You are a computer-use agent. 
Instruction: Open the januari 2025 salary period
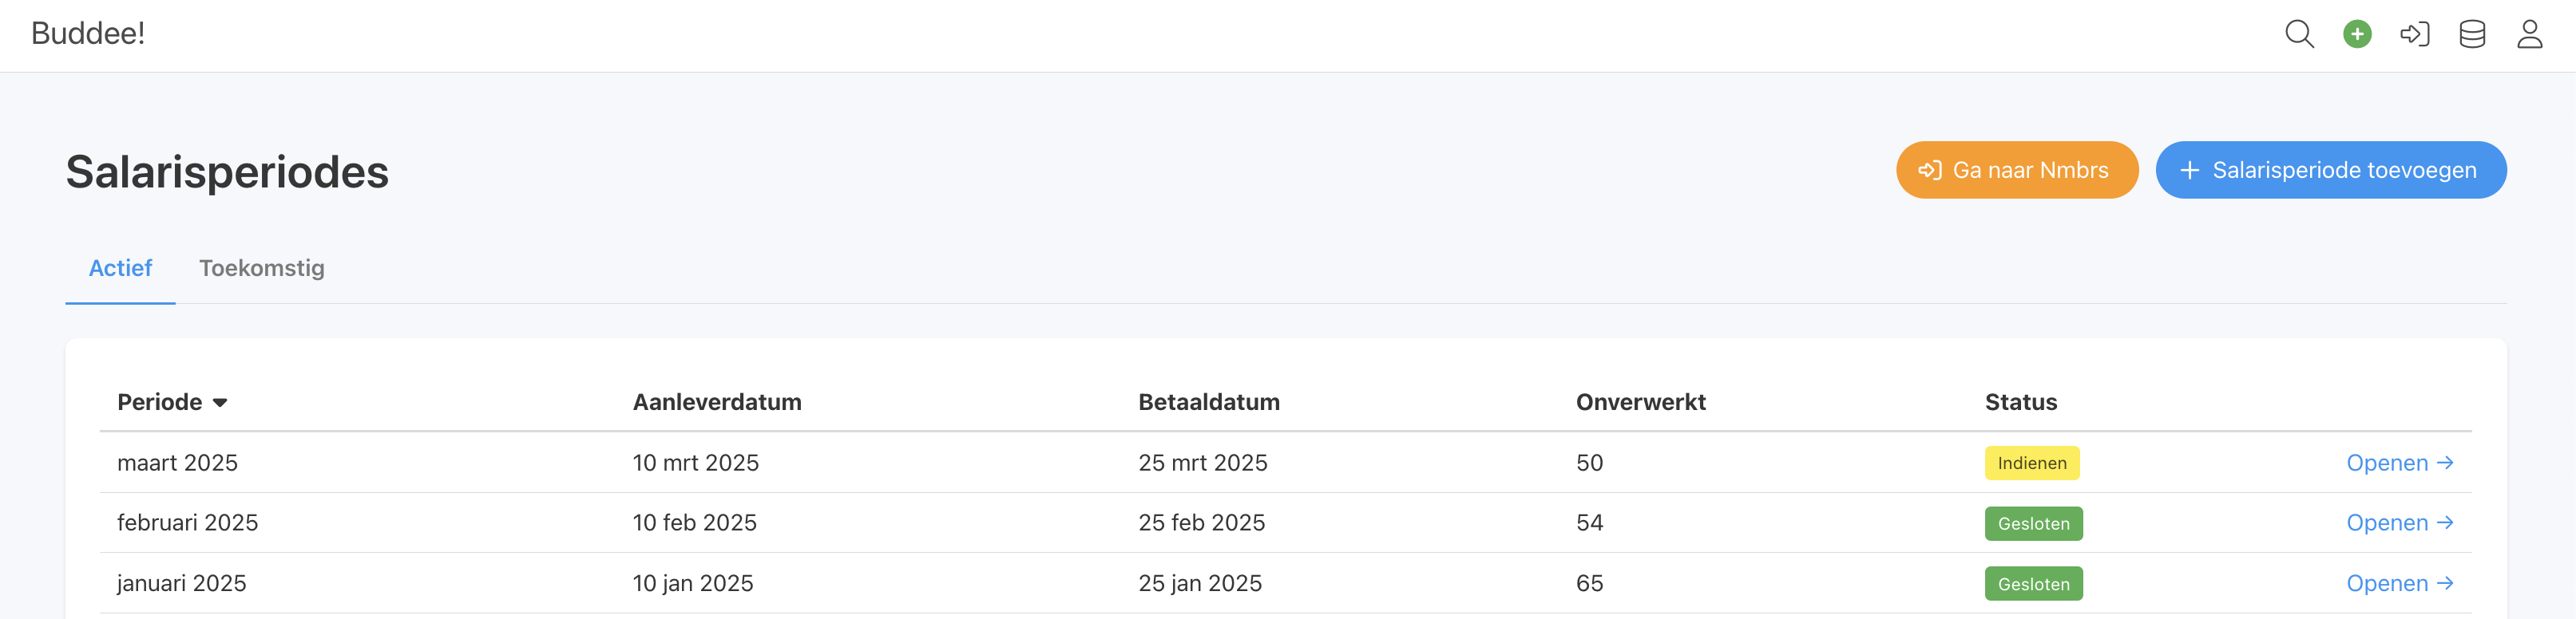pos(2399,584)
